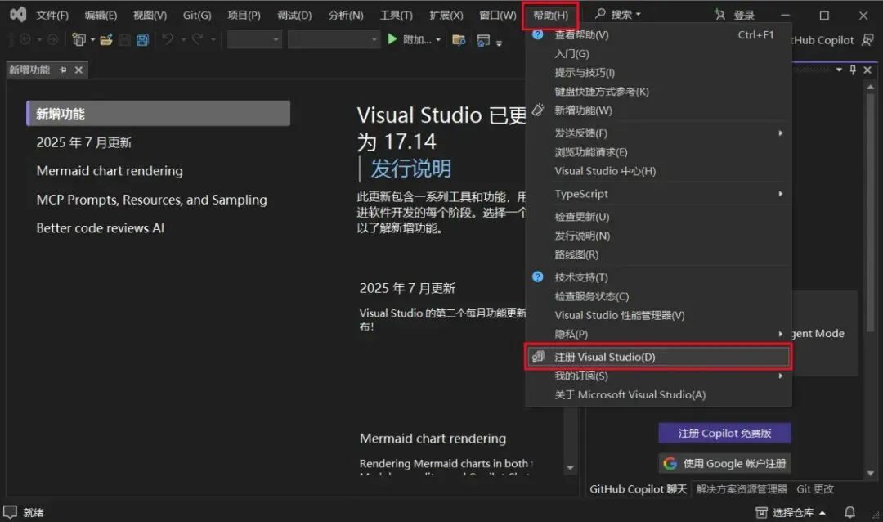The height and width of the screenshot is (522, 883).
Task: Click the pin icon of Copilot panel
Action: [x=853, y=70]
